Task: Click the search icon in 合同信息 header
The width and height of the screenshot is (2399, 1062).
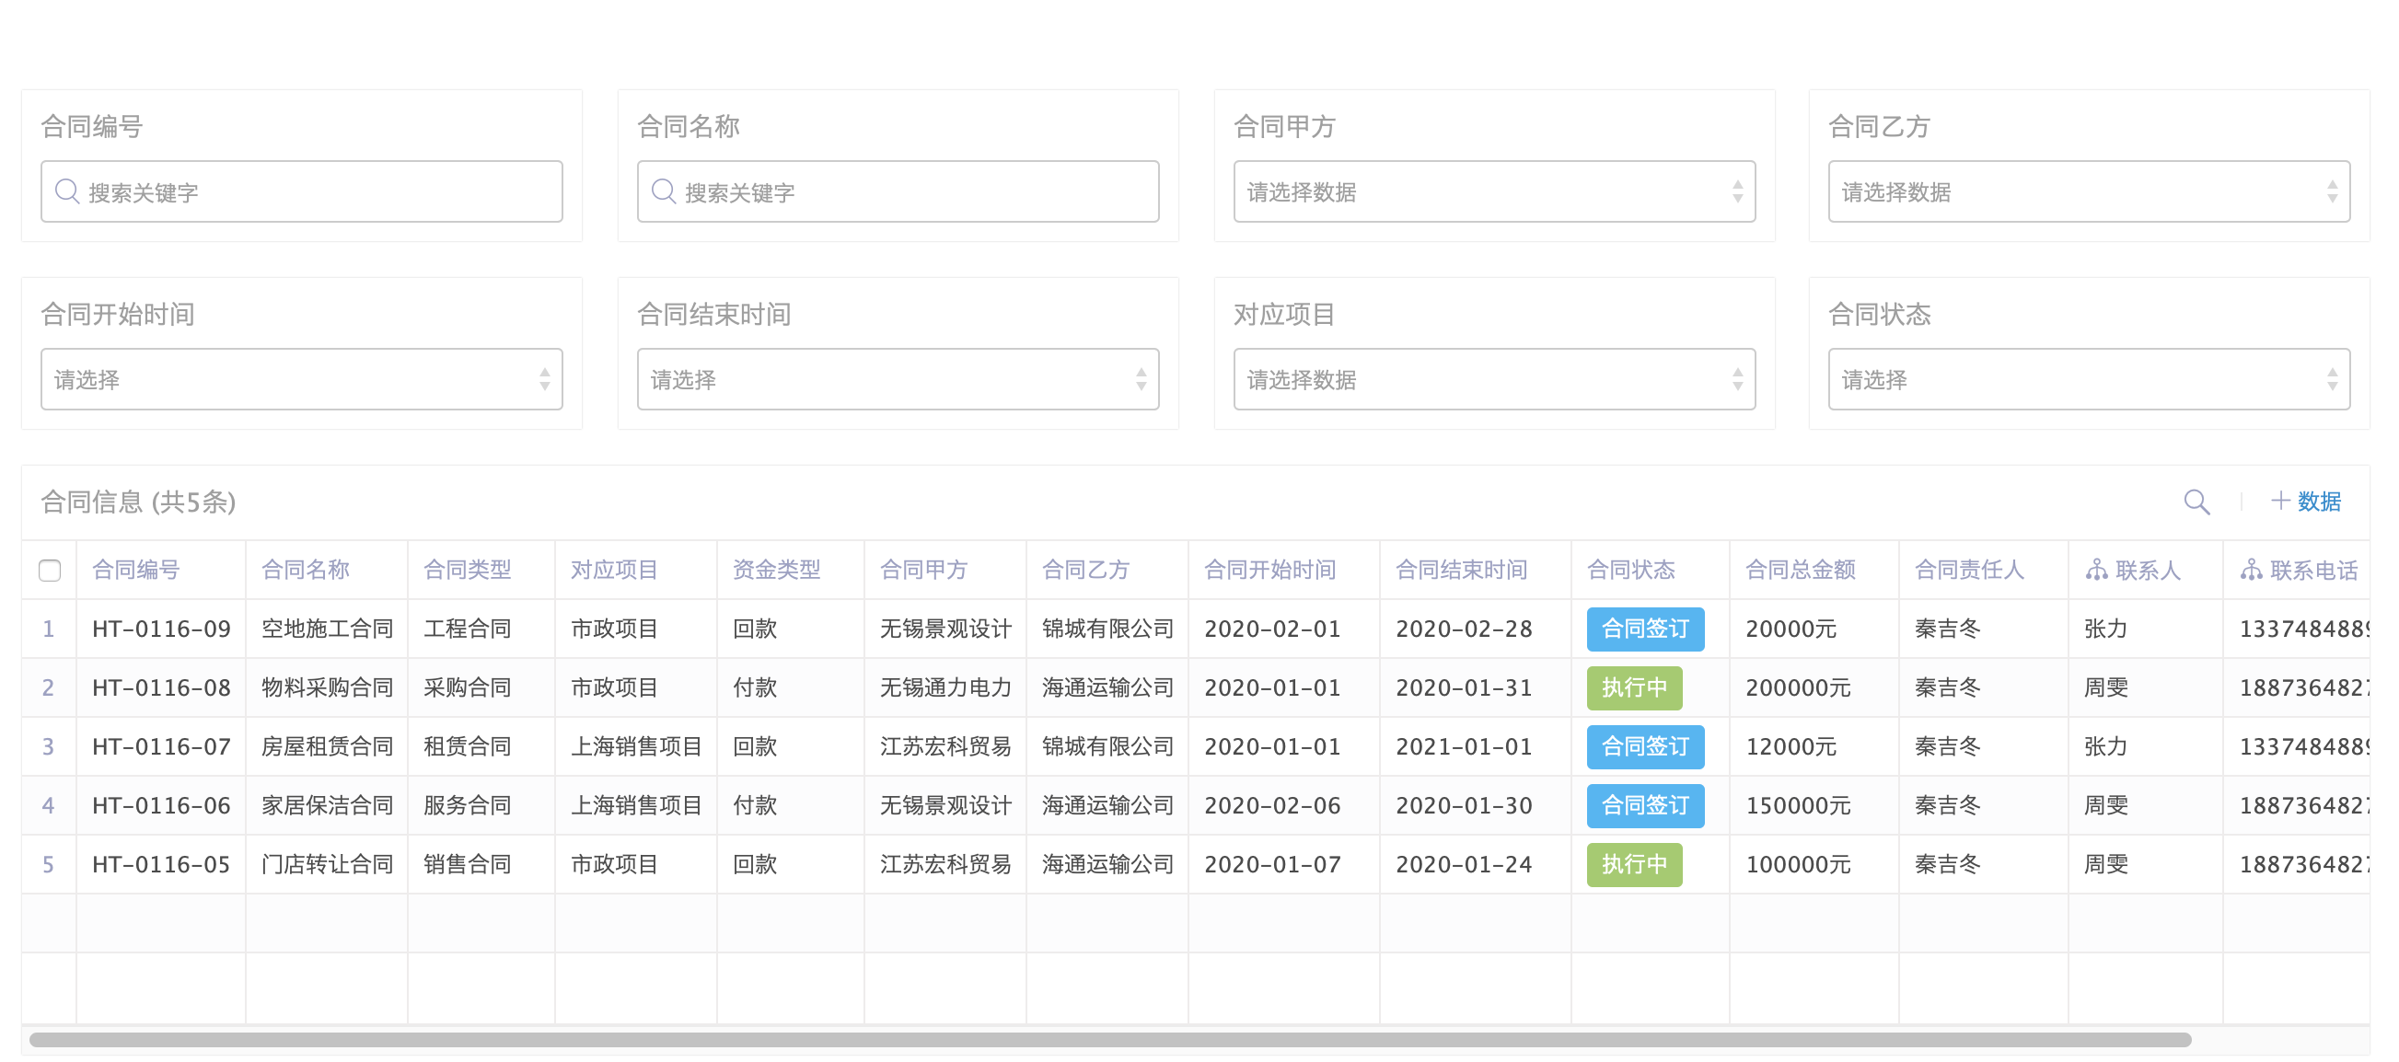Action: (2196, 502)
